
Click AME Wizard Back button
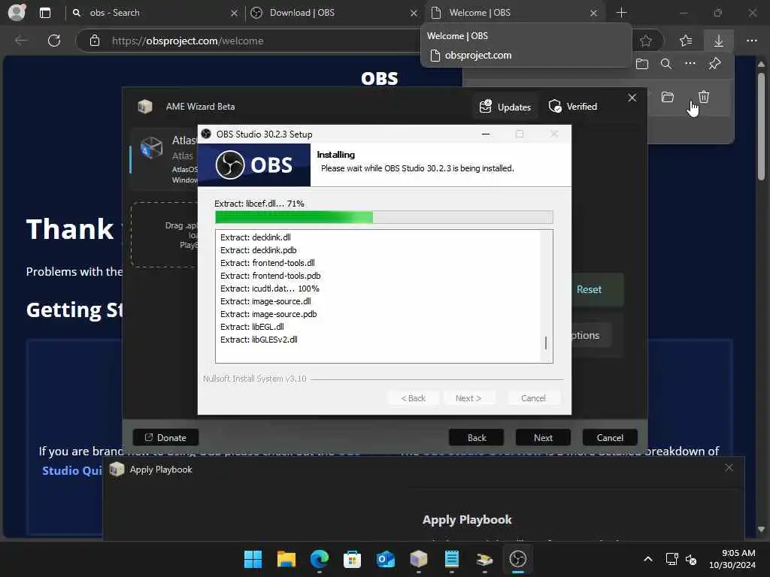pos(476,438)
